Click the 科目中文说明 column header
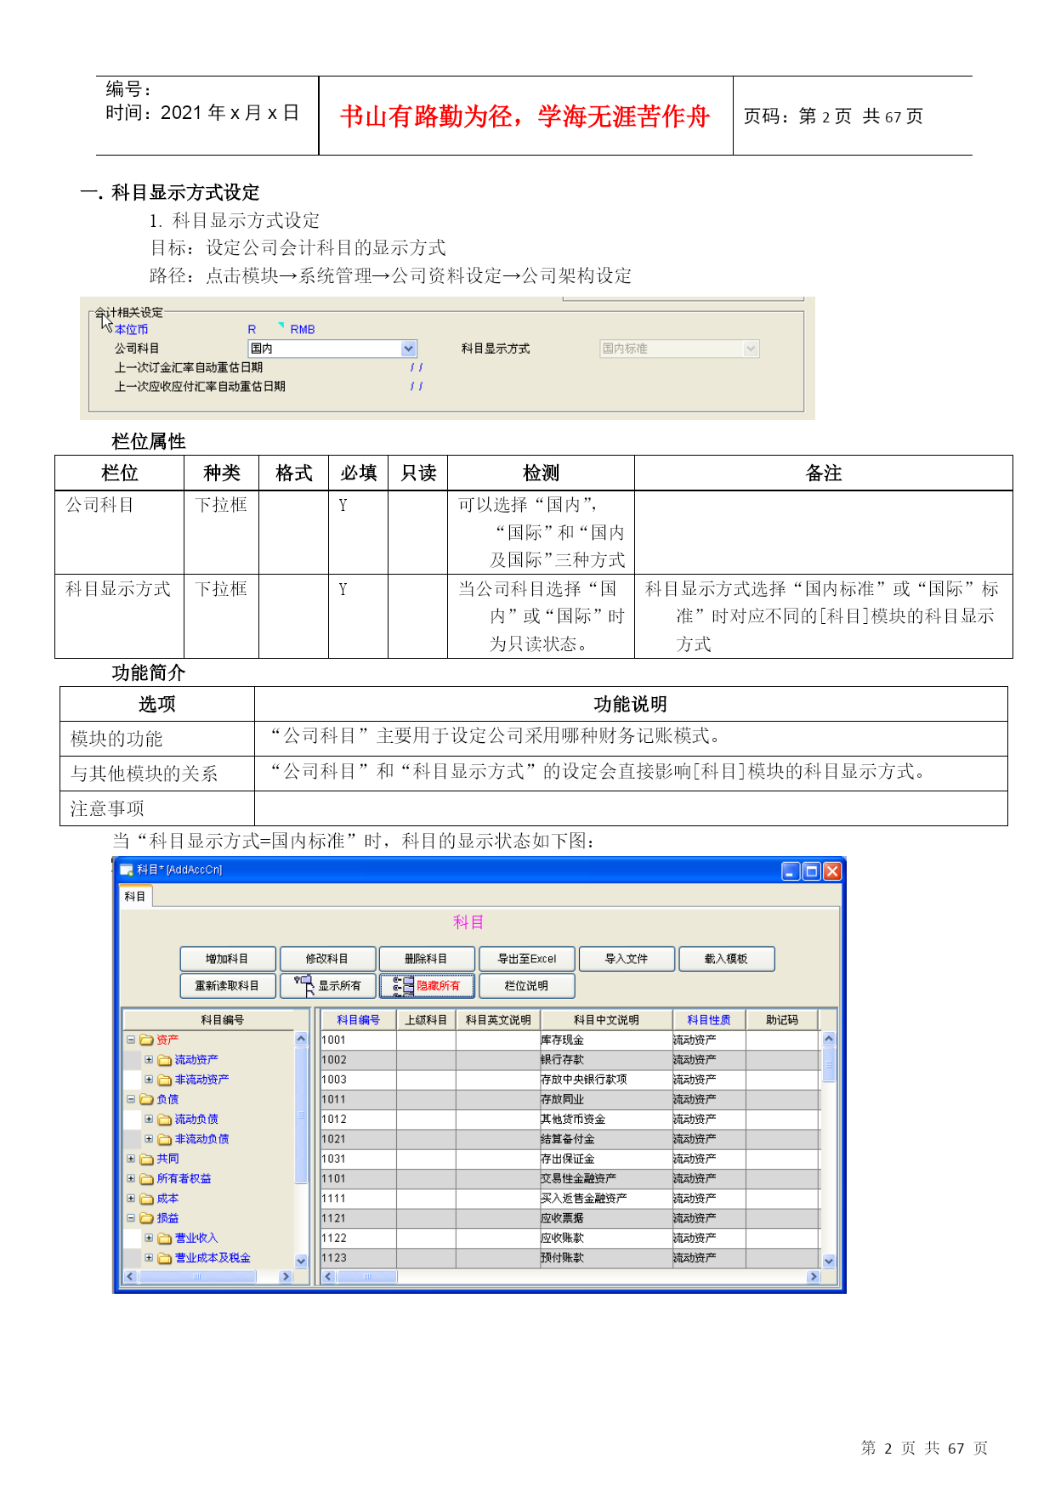The image size is (1055, 1491). pos(606,1020)
